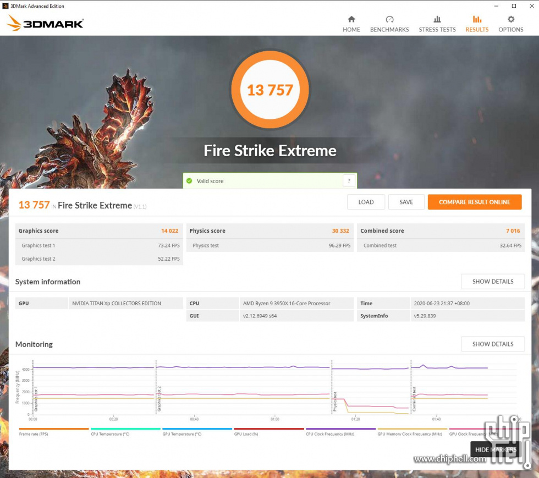Click Combined test 32.64 FPS value

[x=510, y=245]
